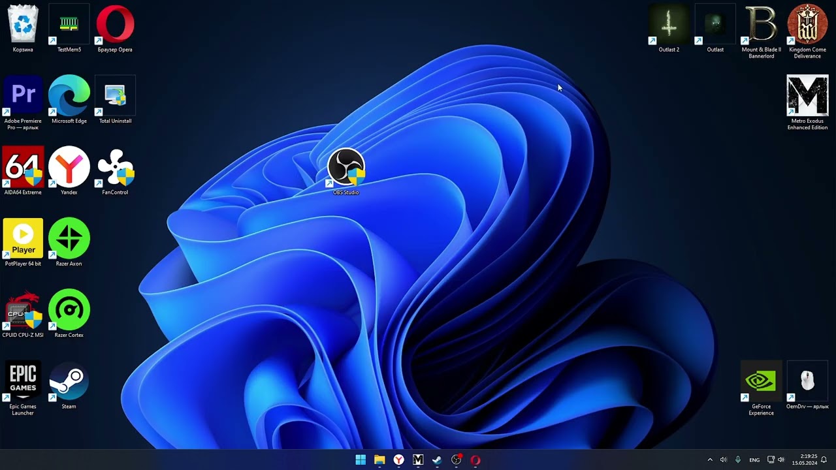The width and height of the screenshot is (836, 470).
Task: Select the Razer Cortex desktop shortcut
Action: (x=69, y=314)
